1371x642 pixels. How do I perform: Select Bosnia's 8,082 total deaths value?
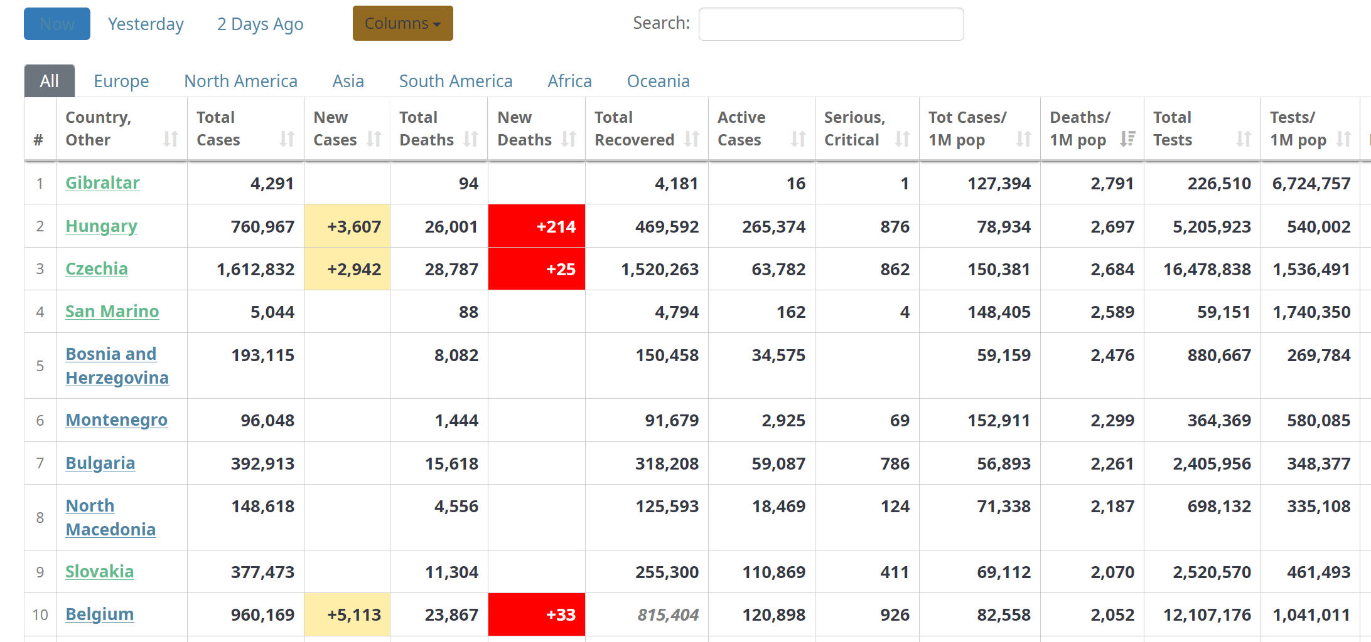(456, 355)
